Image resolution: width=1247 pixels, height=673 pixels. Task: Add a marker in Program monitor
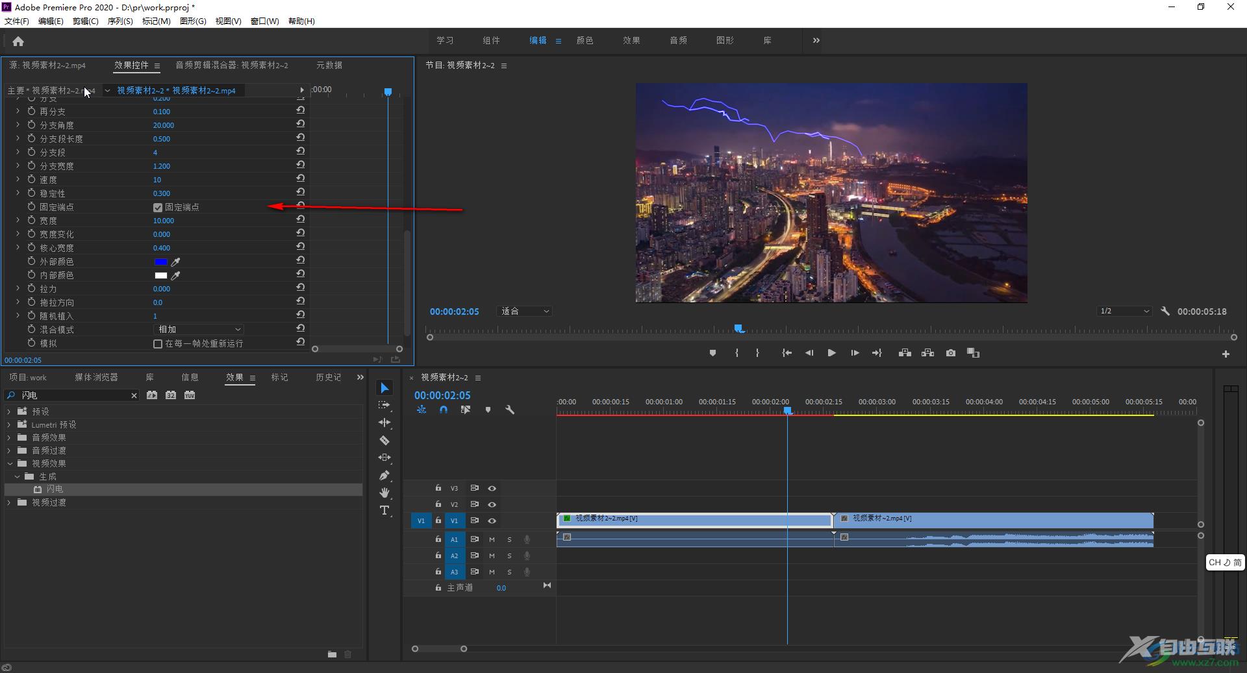712,353
